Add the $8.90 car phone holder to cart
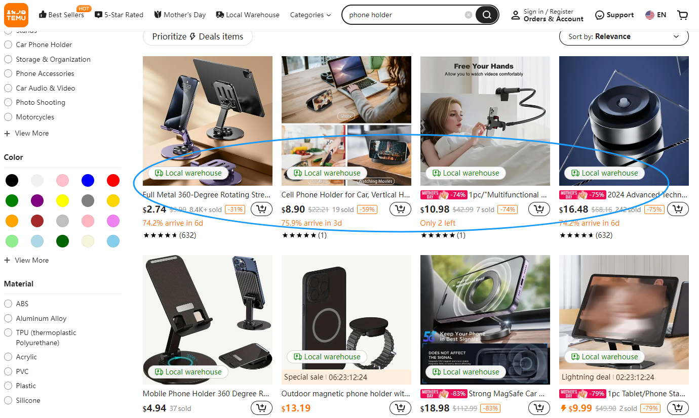The image size is (699, 418). click(400, 209)
